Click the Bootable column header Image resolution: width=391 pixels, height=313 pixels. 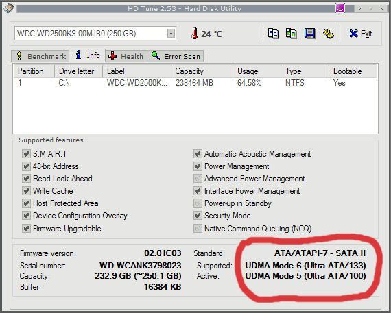click(x=353, y=71)
